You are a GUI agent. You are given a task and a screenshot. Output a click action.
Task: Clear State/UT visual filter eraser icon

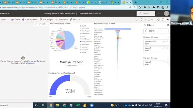tap(167, 48)
